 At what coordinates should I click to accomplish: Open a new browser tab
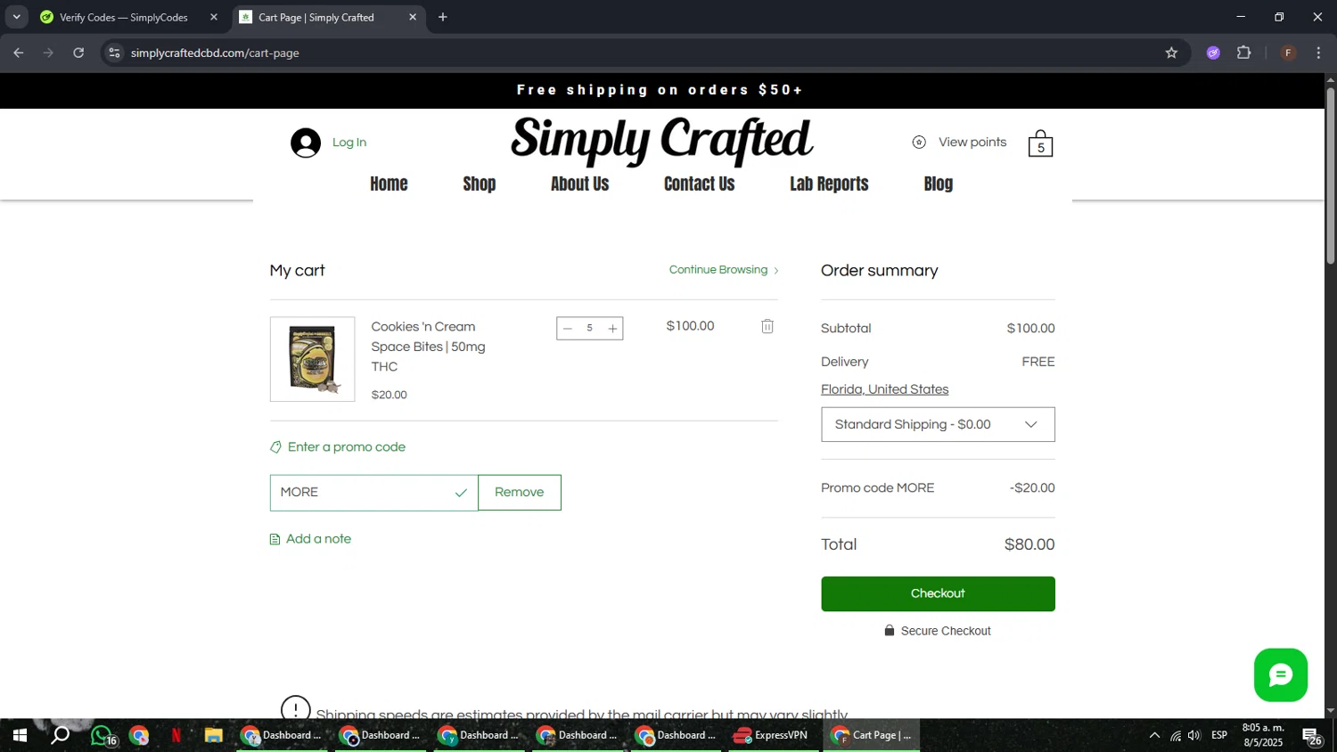click(443, 17)
